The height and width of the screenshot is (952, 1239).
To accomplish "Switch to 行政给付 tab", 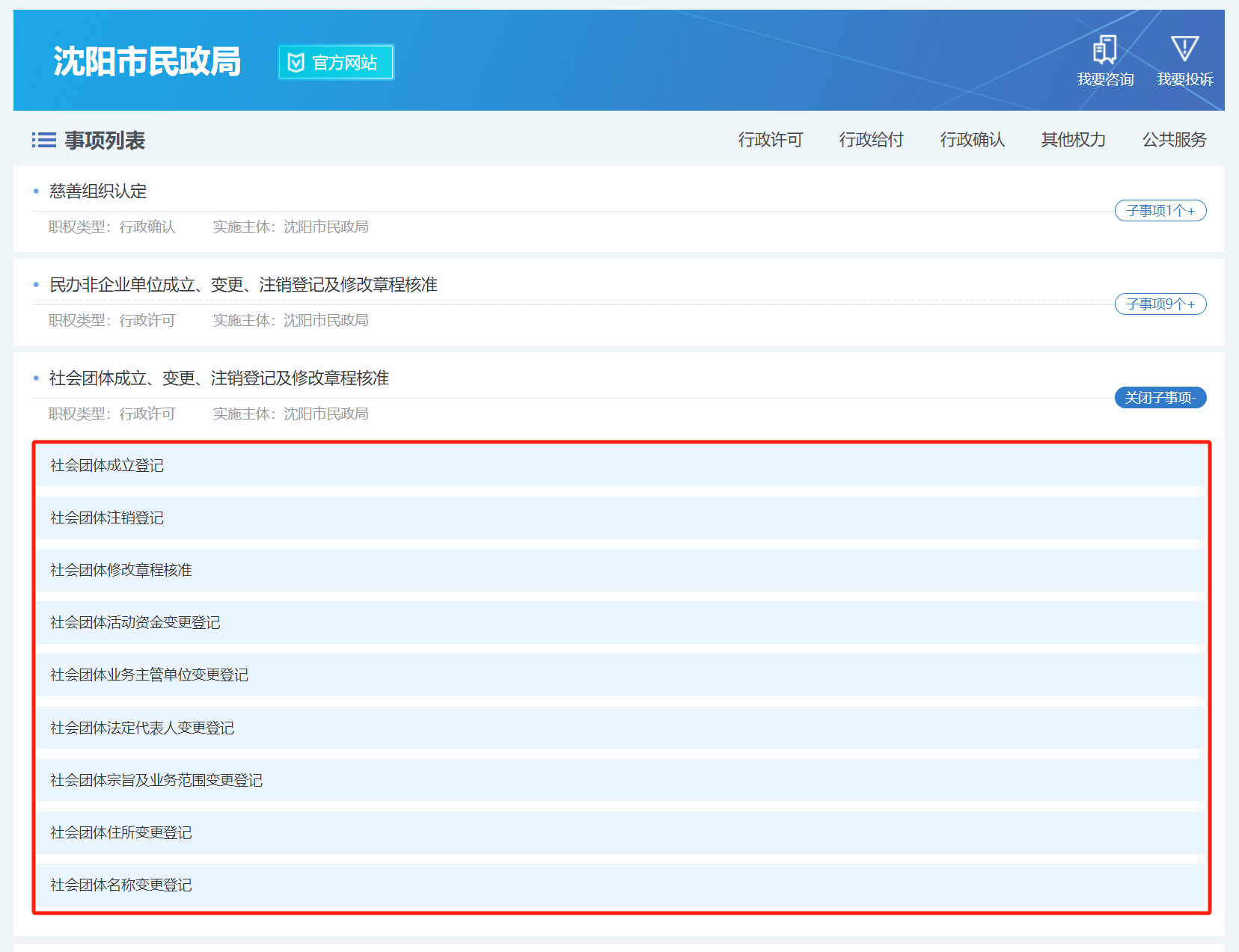I will pos(871,140).
